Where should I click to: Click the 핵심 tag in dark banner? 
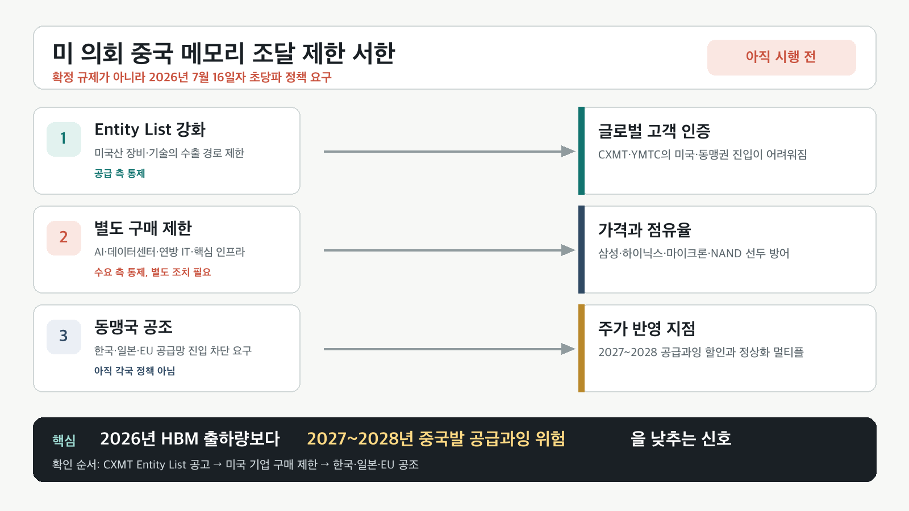tap(64, 441)
